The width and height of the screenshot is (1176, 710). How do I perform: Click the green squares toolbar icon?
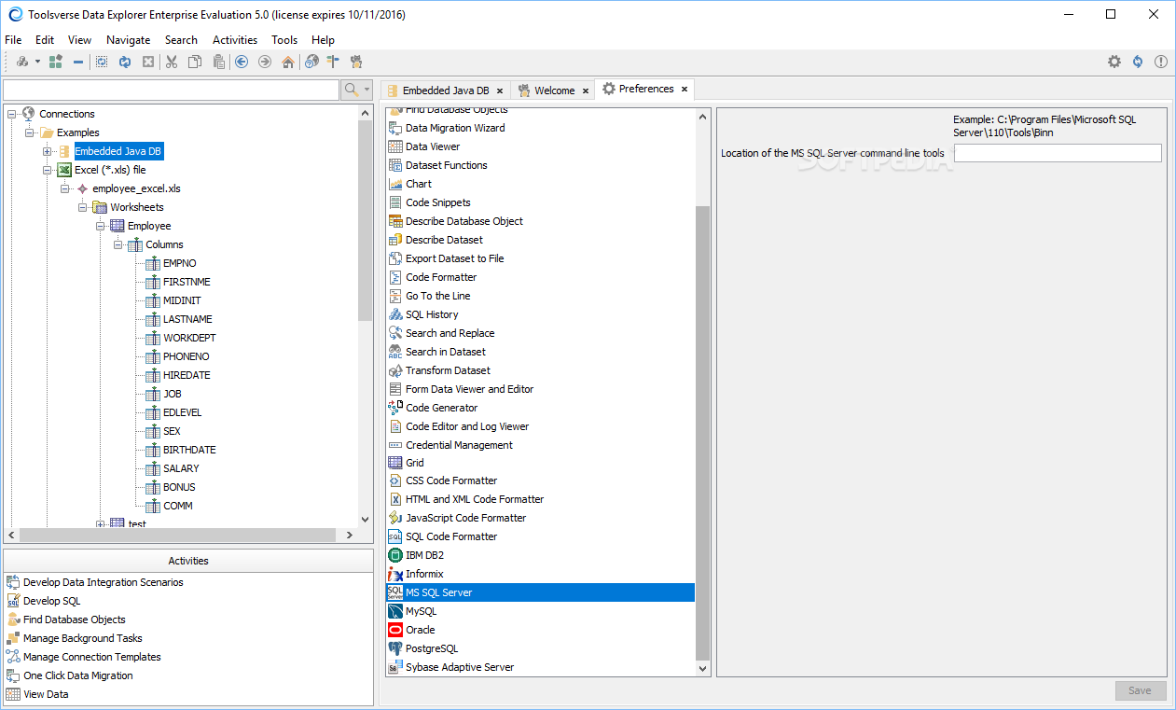click(x=56, y=62)
